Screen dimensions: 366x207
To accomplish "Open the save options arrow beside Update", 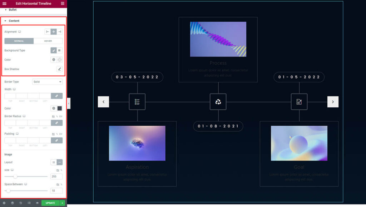I will click(x=63, y=203).
